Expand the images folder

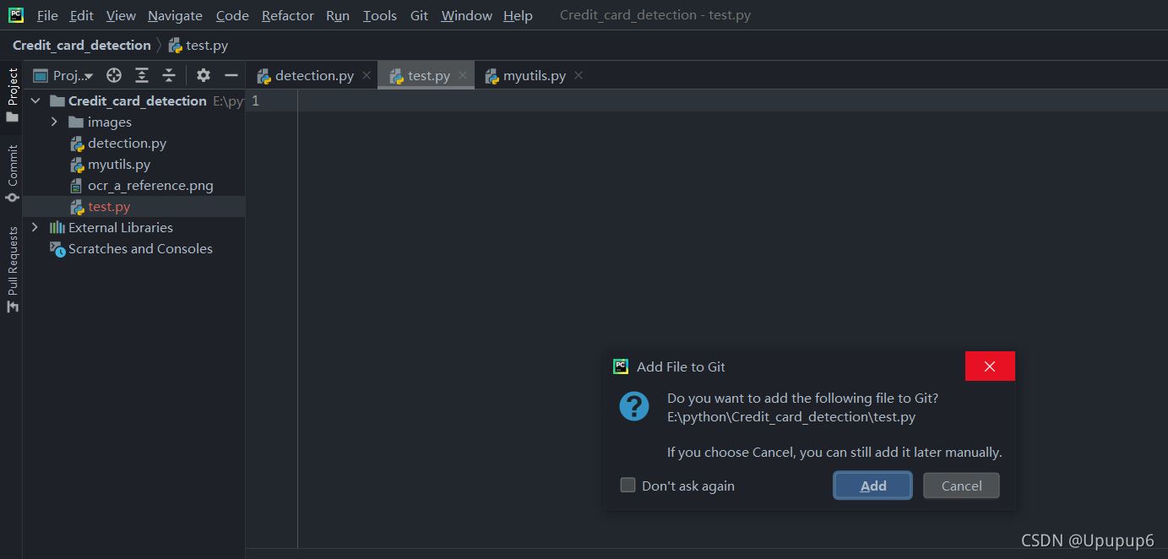pos(54,122)
